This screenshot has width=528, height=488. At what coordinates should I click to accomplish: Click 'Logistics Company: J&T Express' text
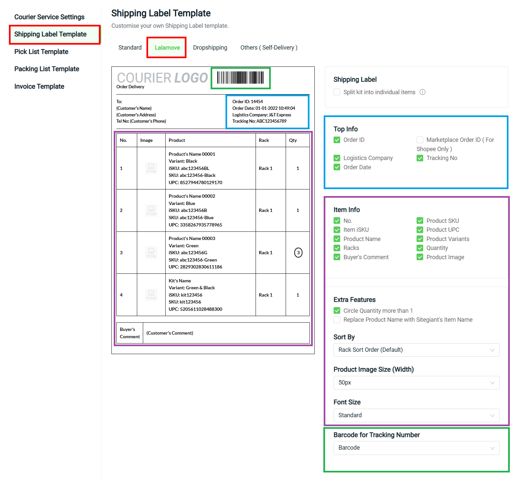(x=262, y=115)
